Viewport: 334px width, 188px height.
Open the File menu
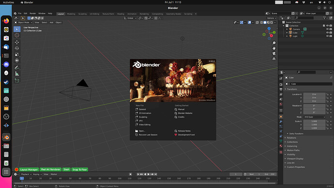click(19, 14)
